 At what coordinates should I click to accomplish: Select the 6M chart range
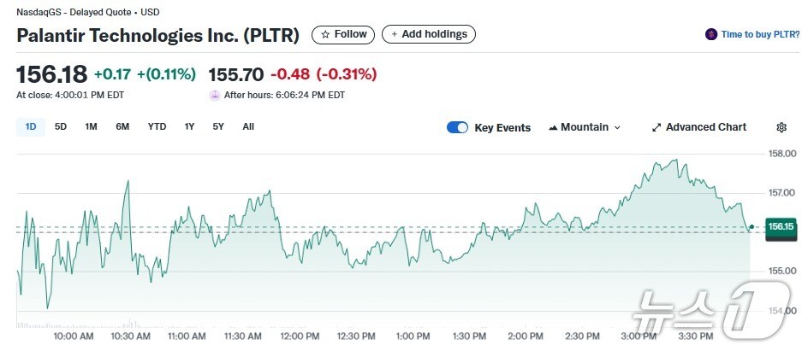click(x=122, y=126)
